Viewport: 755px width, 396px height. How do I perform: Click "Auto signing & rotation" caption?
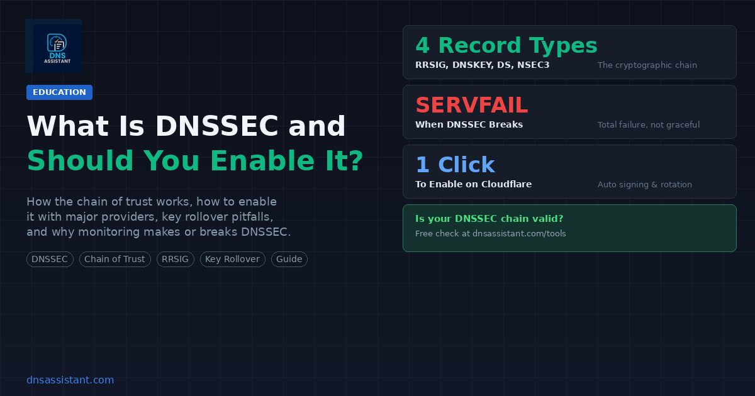pos(645,184)
